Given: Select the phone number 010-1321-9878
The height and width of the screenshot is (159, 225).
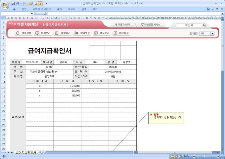Looking at the screenshot, I should pyautogui.click(x=113, y=72).
